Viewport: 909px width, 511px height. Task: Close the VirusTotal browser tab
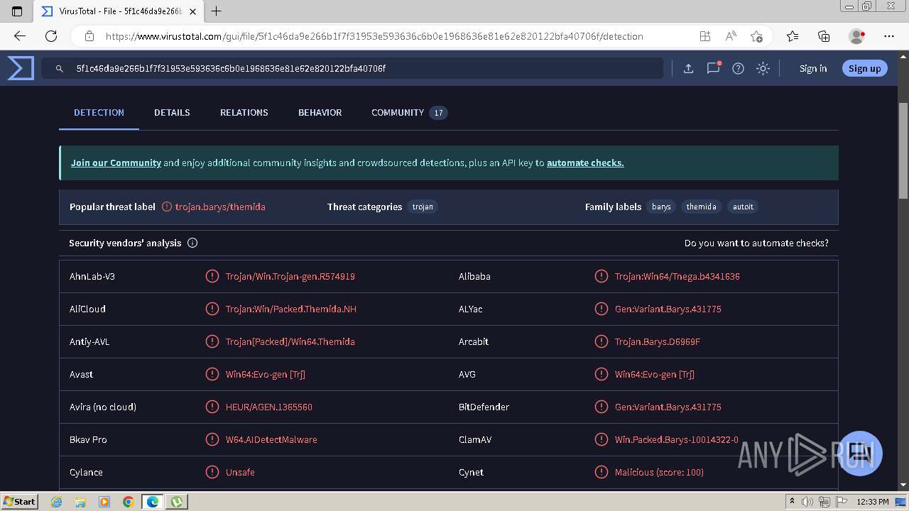(192, 11)
